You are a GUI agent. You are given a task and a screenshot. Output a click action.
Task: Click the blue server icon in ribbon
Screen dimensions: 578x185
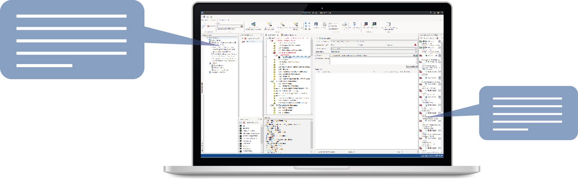(x=253, y=24)
